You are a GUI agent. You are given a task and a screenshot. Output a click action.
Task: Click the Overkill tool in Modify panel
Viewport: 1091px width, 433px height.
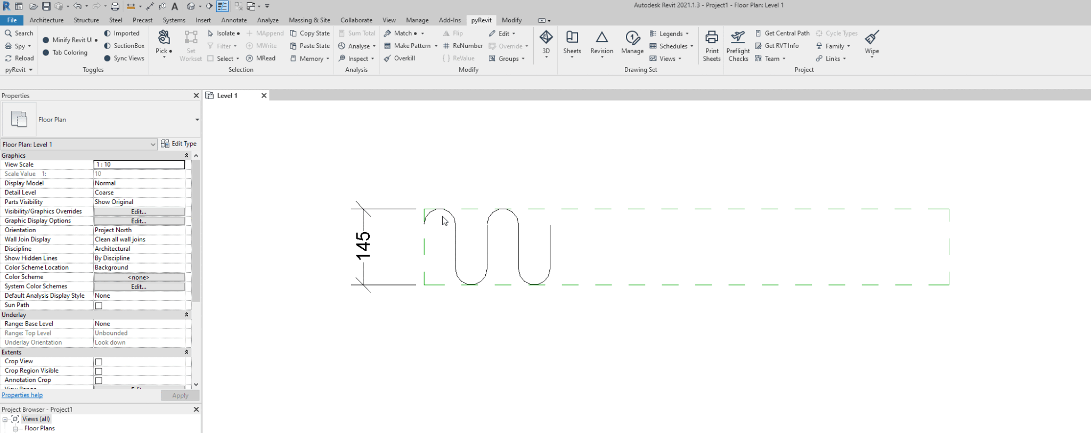(399, 58)
